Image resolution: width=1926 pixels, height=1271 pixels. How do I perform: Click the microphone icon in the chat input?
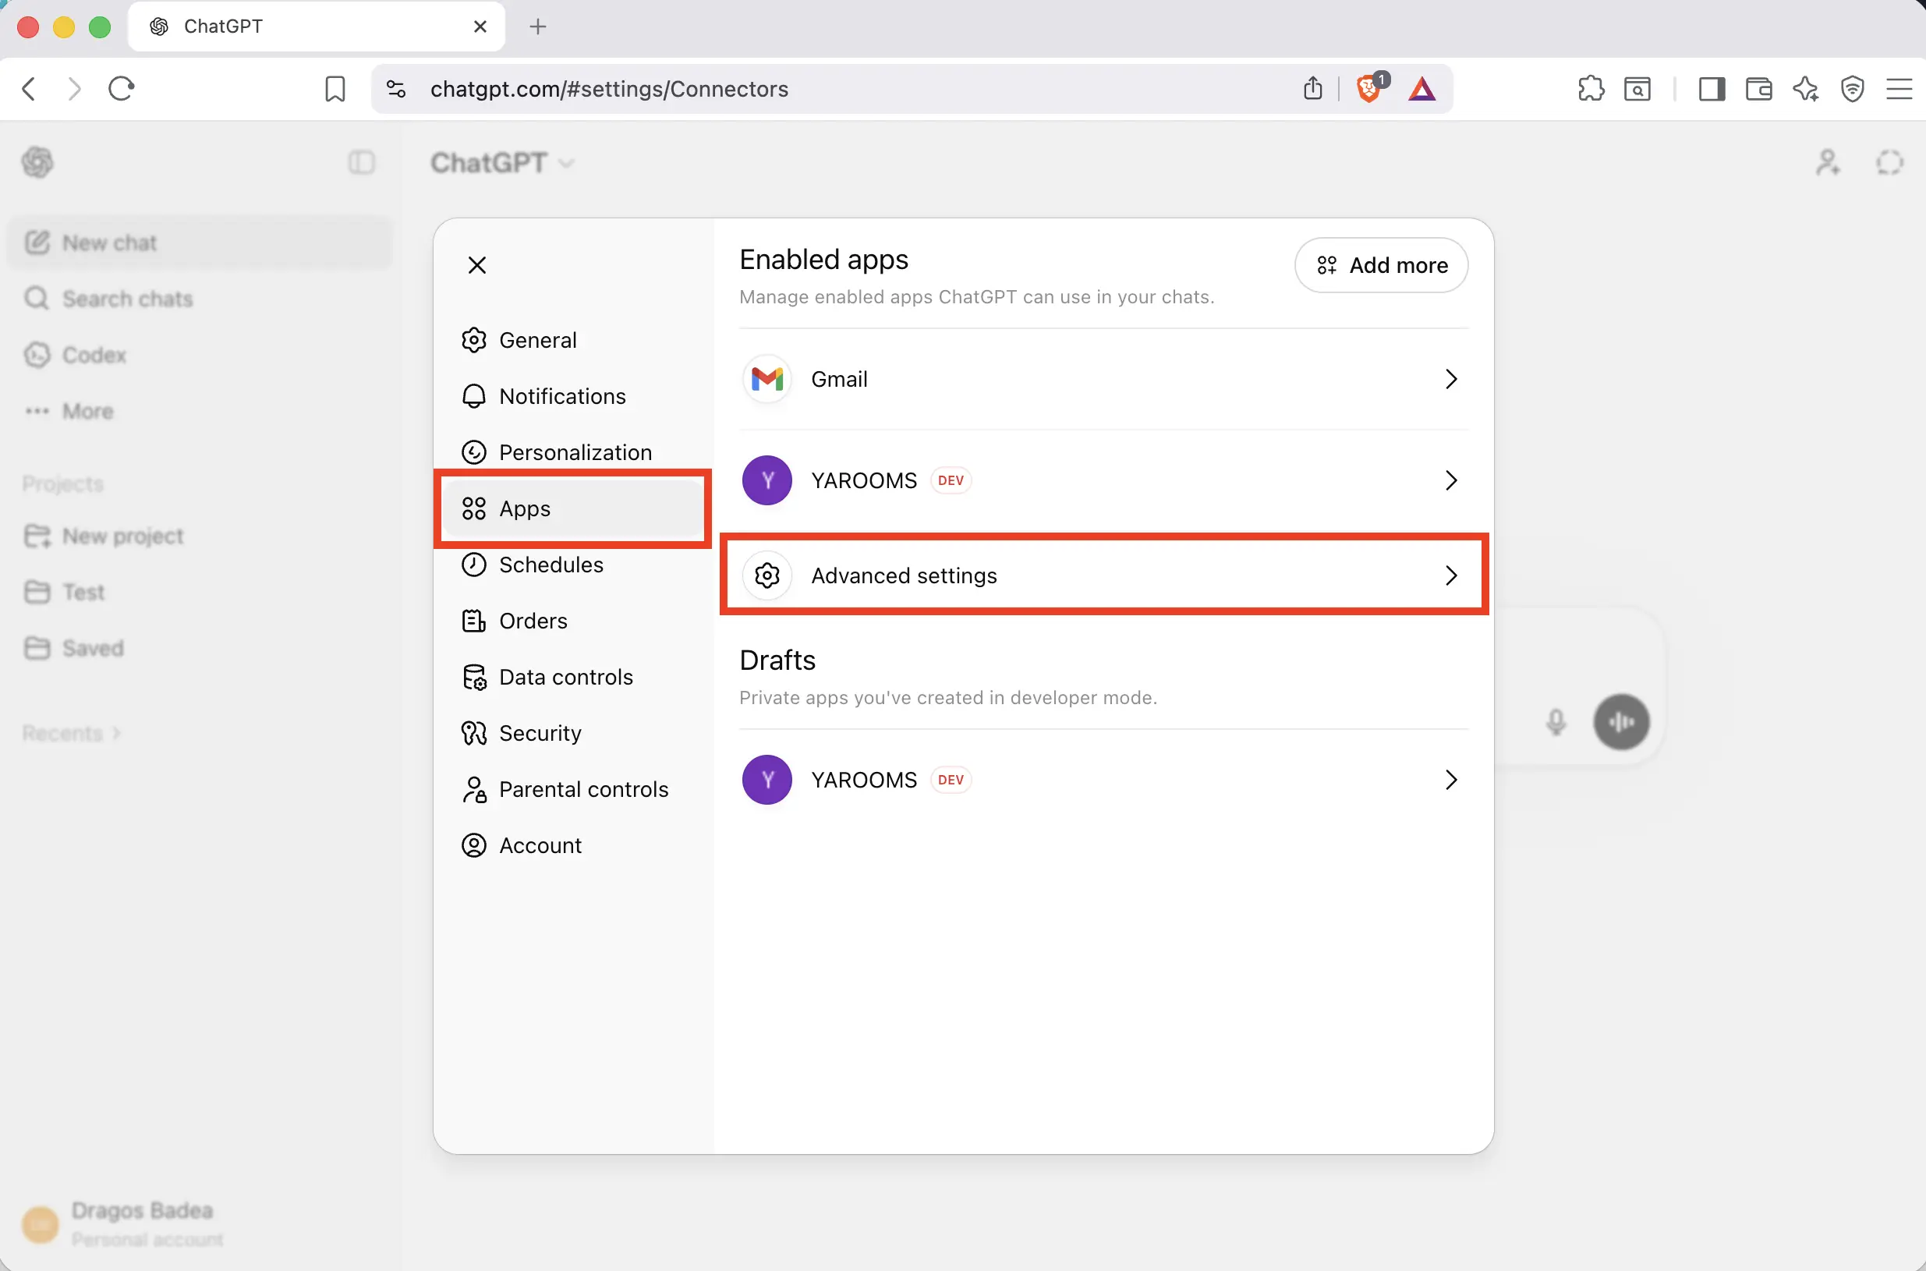coord(1556,722)
